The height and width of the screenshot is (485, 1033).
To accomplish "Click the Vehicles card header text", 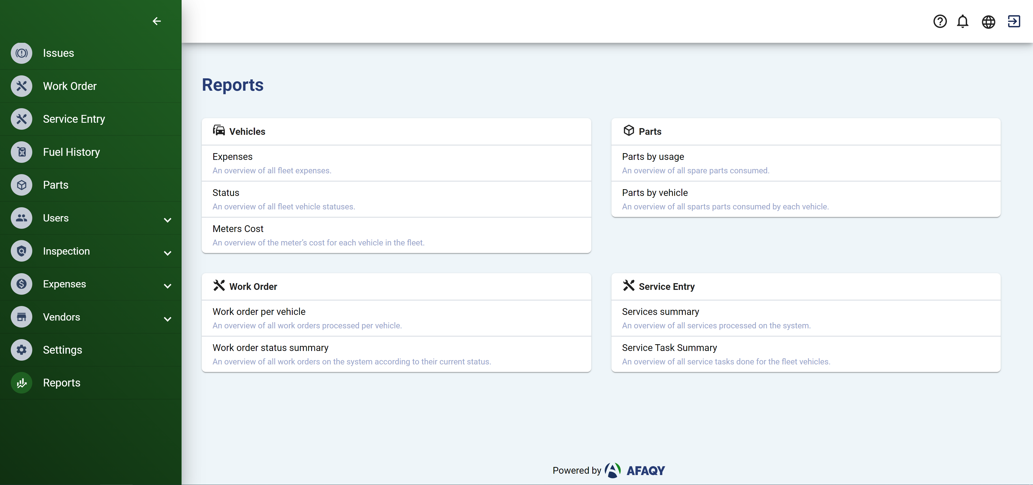I will coord(247,132).
